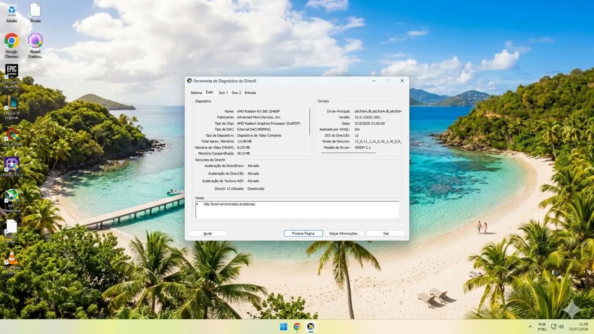Select the Steam desktop shortcut

point(35,13)
